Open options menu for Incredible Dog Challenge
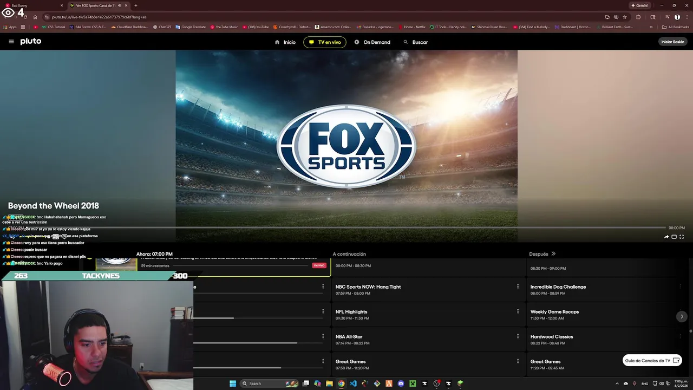Screen dimensions: 693x390 point(680,287)
